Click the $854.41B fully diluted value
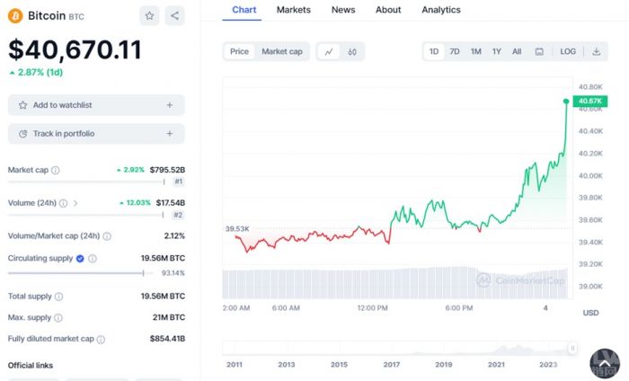The width and height of the screenshot is (629, 381). coord(167,339)
